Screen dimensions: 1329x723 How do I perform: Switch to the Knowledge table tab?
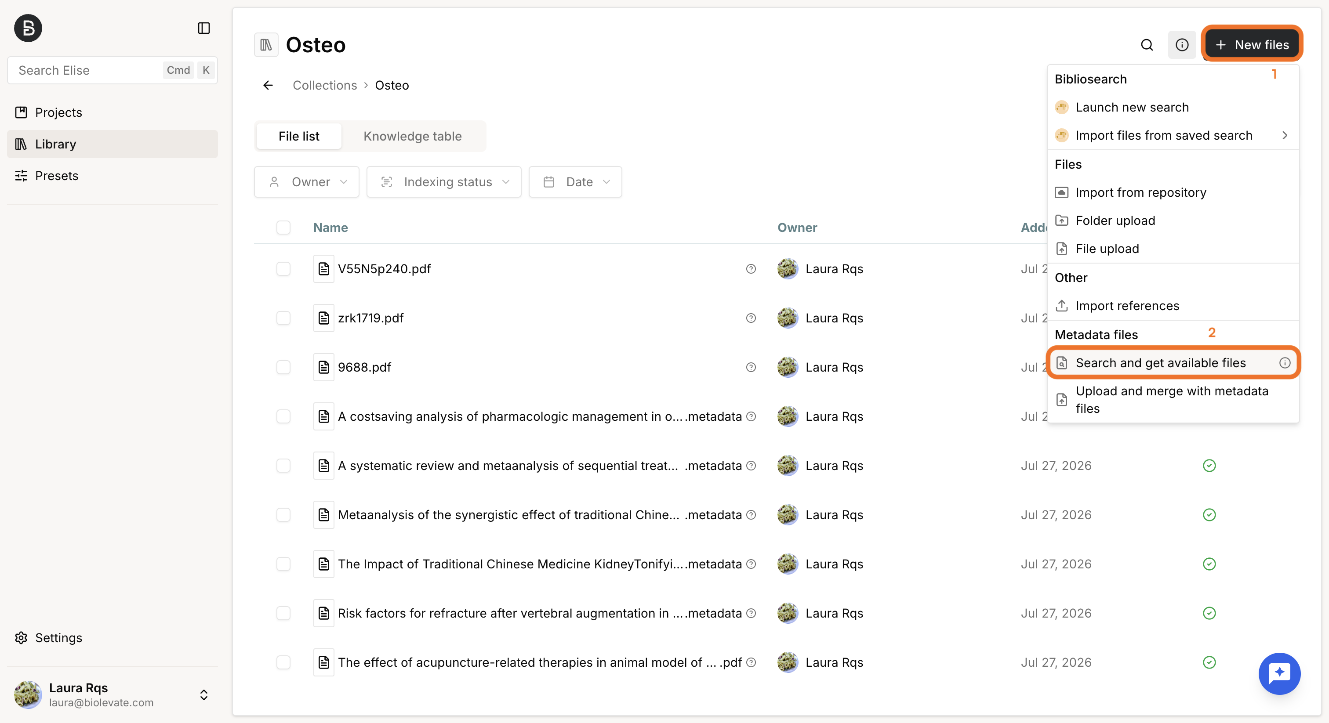412,136
